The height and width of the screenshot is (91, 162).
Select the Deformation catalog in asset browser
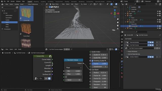pyautogui.click(x=9, y=15)
